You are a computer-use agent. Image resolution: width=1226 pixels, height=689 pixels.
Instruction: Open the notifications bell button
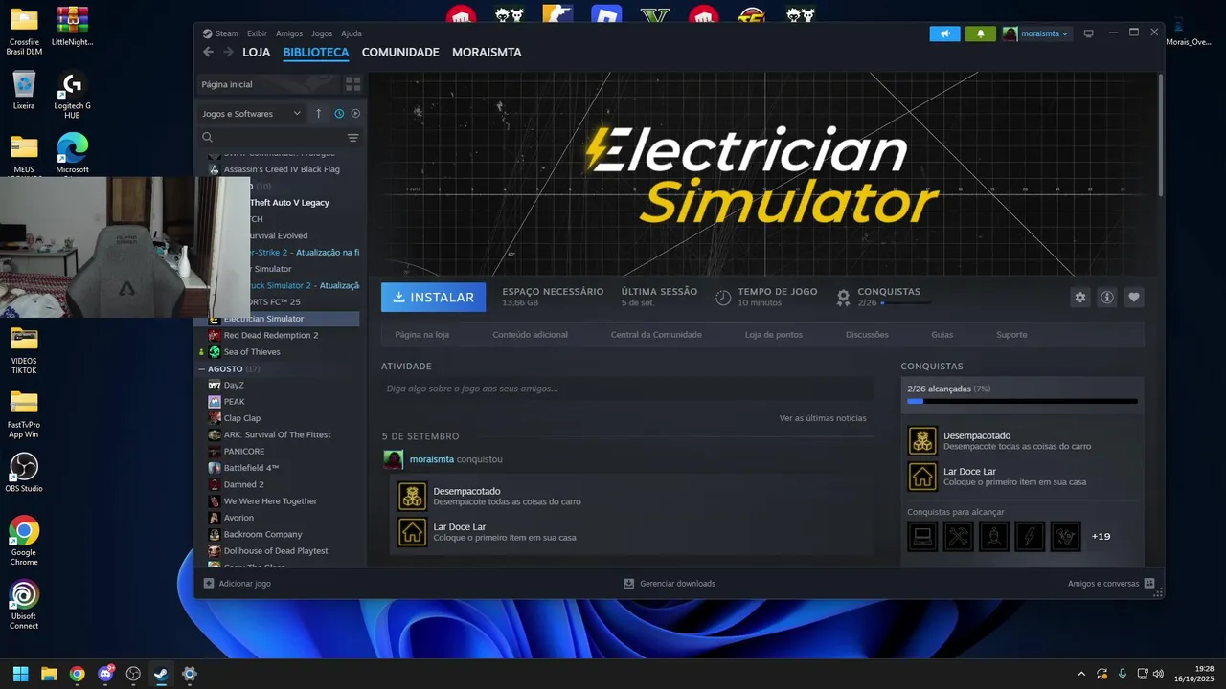980,33
